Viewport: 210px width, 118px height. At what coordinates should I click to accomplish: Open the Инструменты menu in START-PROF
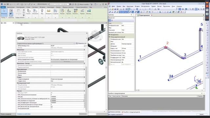pos(145,6)
